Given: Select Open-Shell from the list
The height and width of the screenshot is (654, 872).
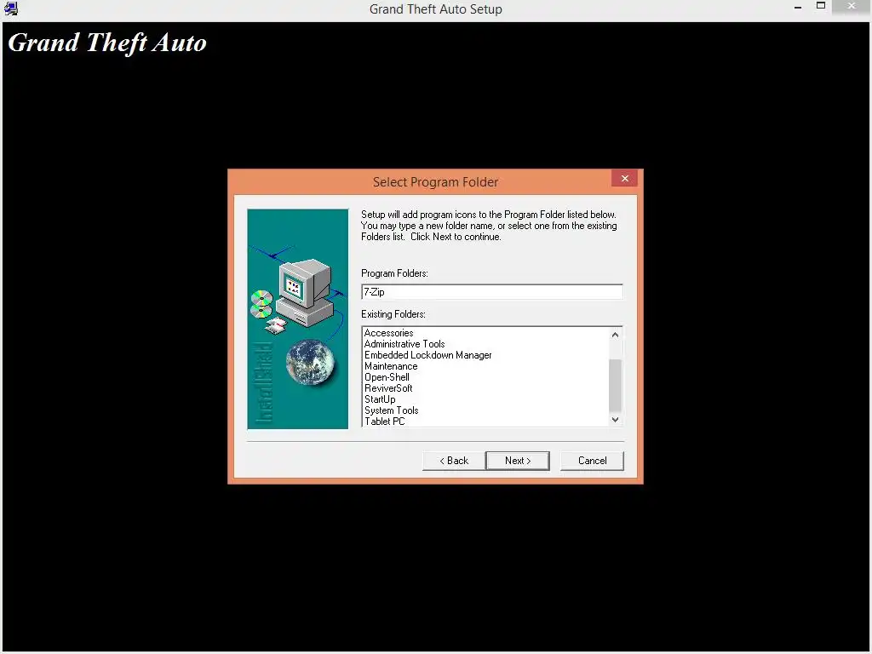Looking at the screenshot, I should click(x=387, y=377).
